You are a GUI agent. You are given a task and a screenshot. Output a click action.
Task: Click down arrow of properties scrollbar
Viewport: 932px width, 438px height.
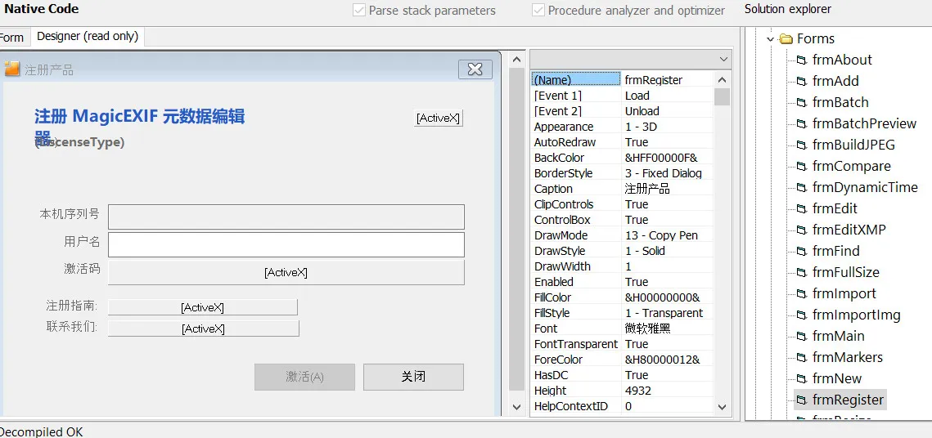(723, 407)
